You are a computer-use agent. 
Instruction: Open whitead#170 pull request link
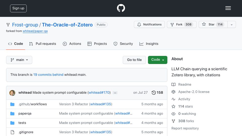tap(99, 92)
